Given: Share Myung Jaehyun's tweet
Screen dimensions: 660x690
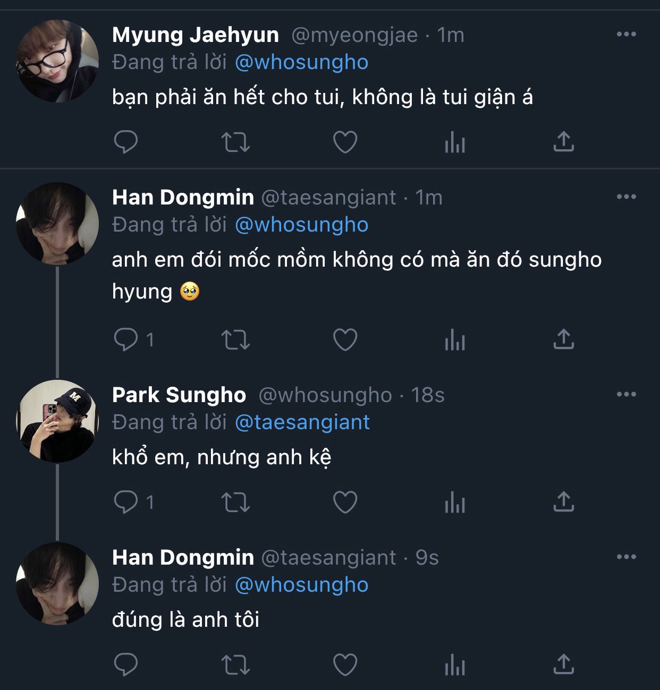Looking at the screenshot, I should tap(564, 142).
